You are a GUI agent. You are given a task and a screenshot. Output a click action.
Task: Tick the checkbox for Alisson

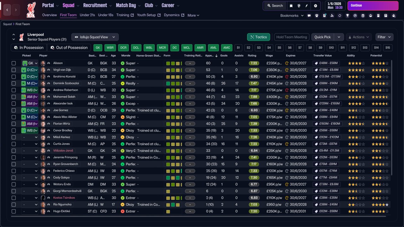tap(14, 63)
